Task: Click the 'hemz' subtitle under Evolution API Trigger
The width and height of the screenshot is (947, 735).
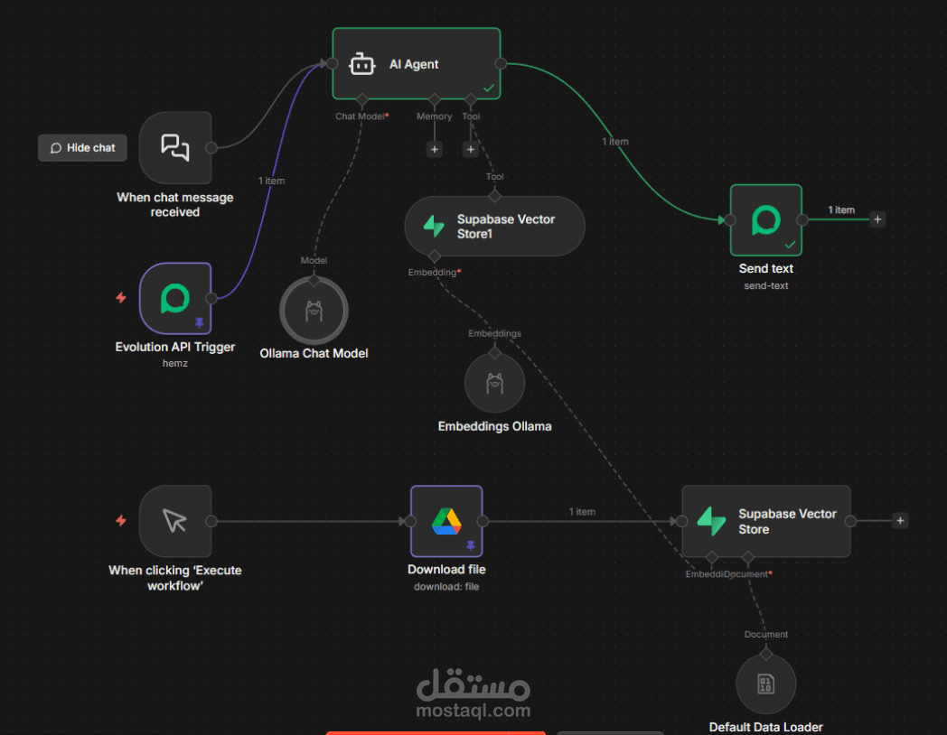Action: tap(175, 363)
